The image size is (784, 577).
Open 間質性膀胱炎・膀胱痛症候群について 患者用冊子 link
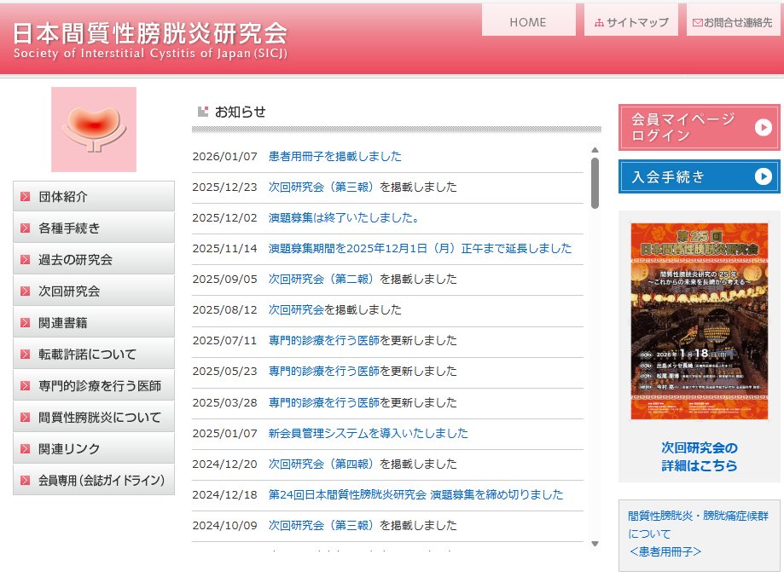[x=698, y=534]
